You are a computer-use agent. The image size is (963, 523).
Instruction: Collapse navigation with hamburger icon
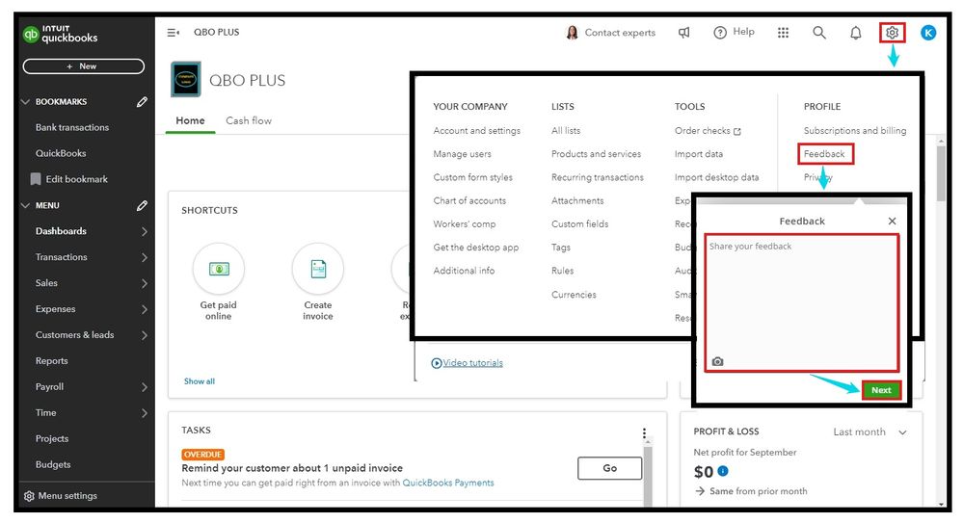pyautogui.click(x=174, y=33)
